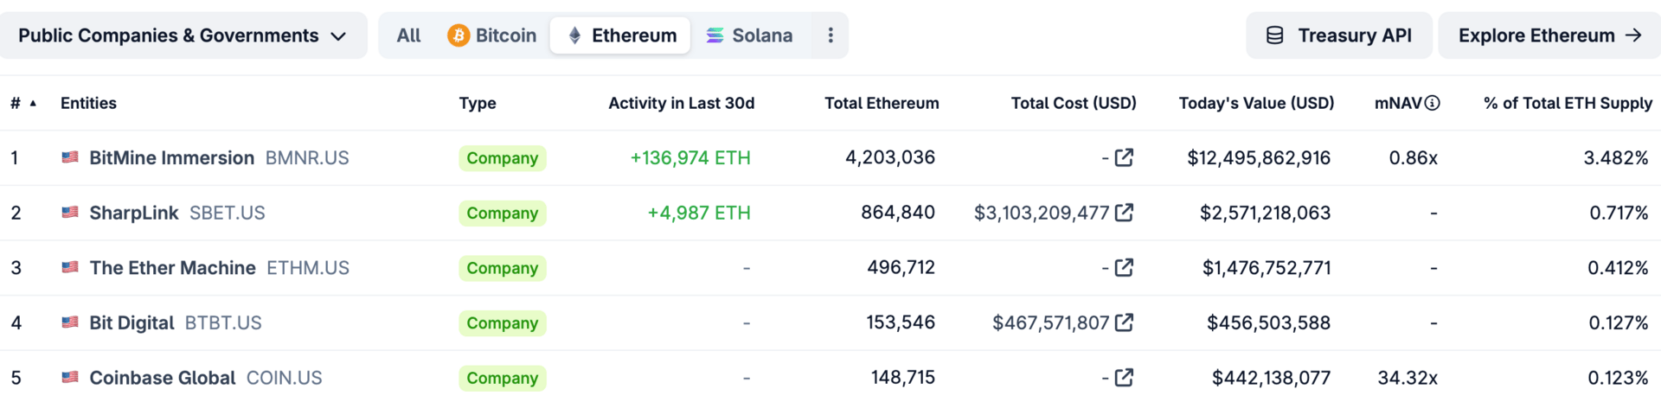Open Coinbase Global entity page

point(162,378)
